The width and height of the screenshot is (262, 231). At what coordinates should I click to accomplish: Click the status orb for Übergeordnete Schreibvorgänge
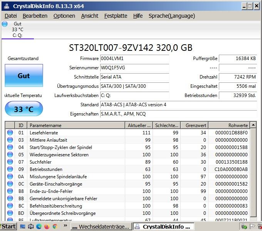[x=10, y=213]
